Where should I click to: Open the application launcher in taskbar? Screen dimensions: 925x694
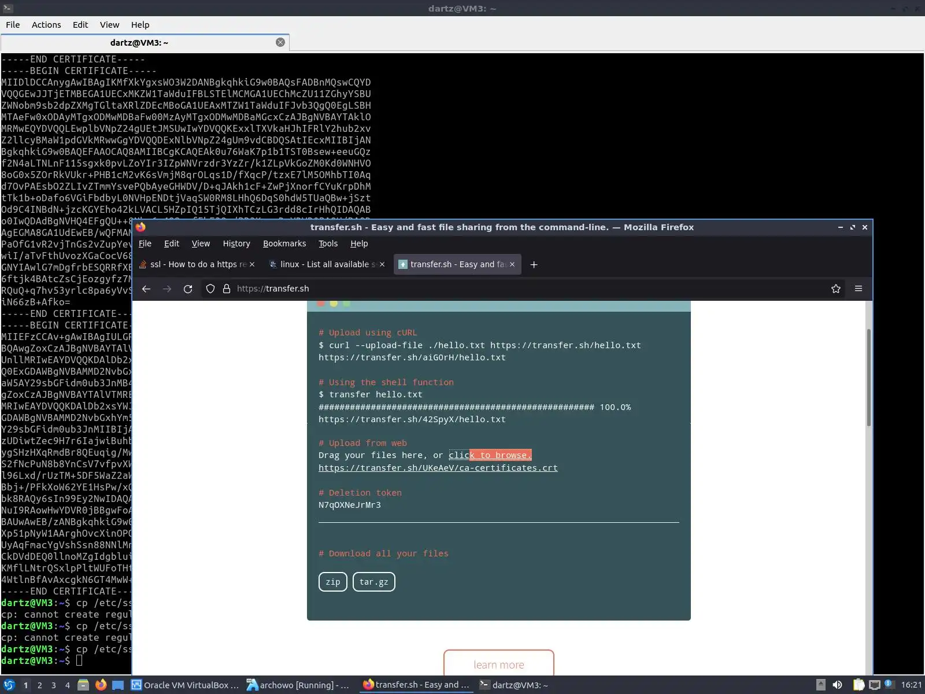click(x=9, y=685)
